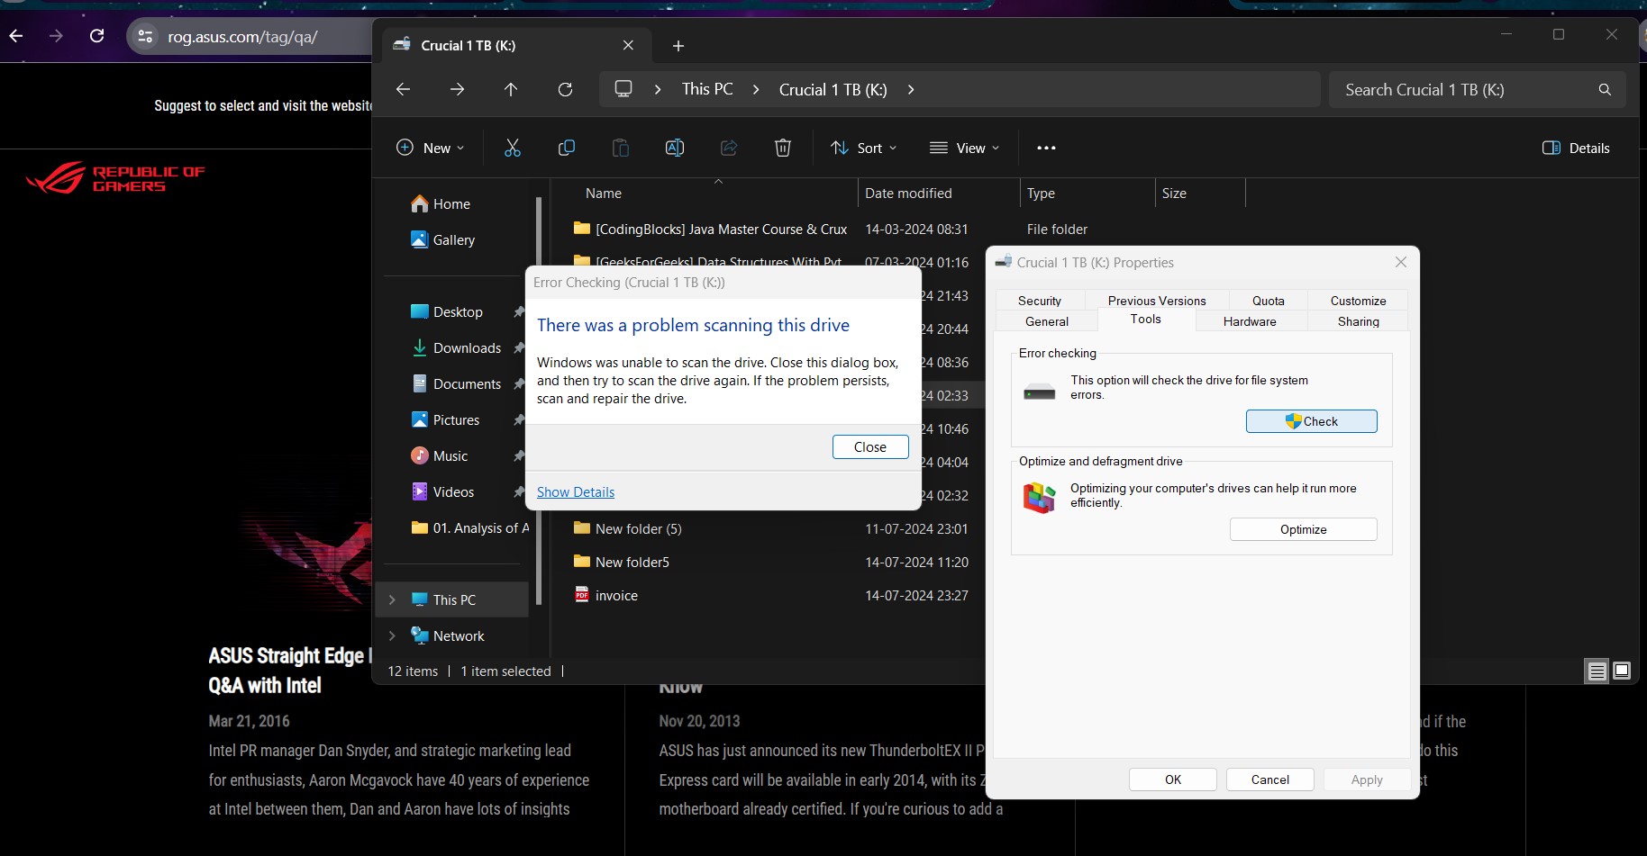Click the Show Details link
1647x856 pixels.
pyautogui.click(x=576, y=492)
